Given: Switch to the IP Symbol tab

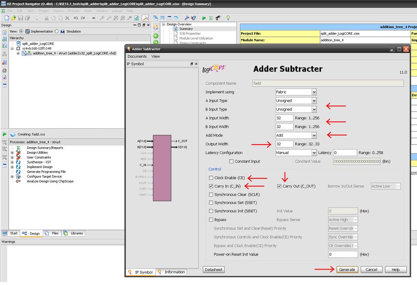Looking at the screenshot, I should point(140,272).
